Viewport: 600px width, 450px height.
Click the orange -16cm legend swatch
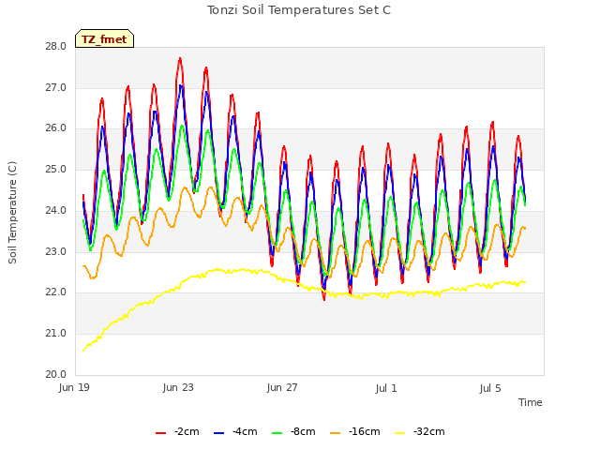(x=336, y=432)
